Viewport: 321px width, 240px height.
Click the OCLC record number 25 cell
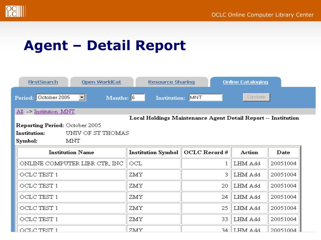pos(206,208)
